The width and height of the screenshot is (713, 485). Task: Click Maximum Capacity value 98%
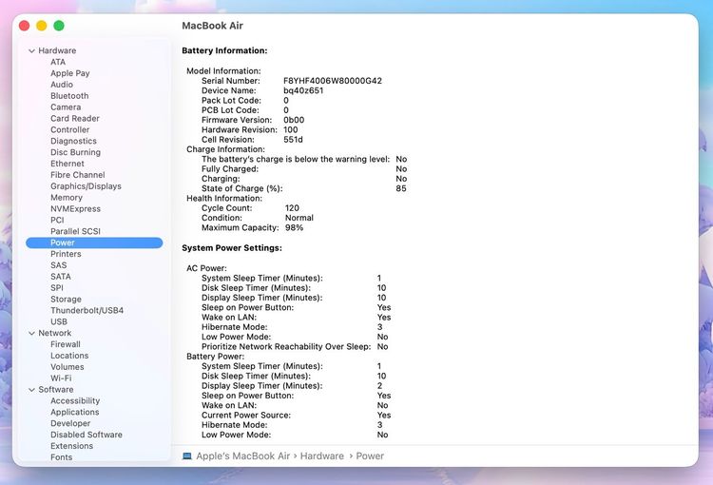pos(294,227)
